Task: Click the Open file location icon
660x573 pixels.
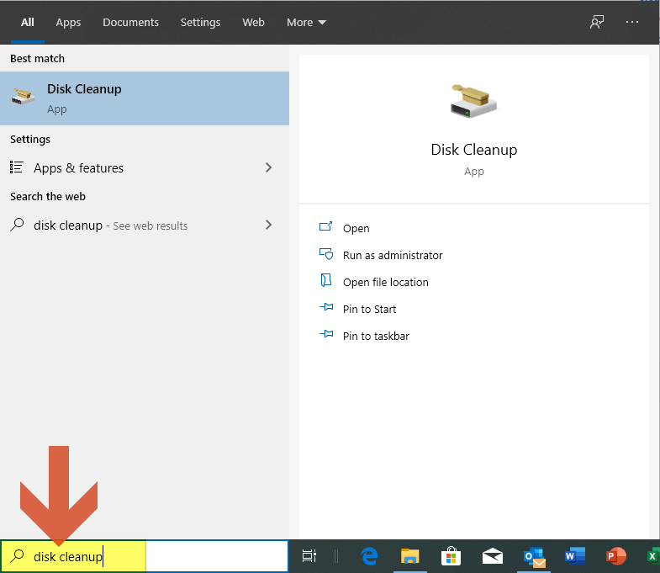Action: [x=326, y=280]
